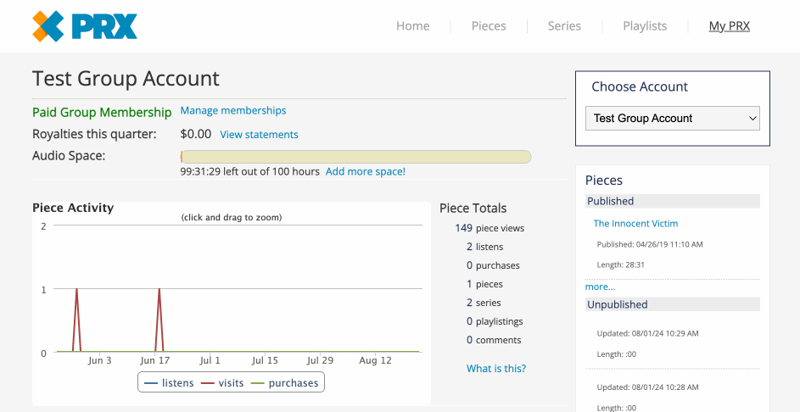Screen dimensions: 800x412
Task: Click the Aug 12 axis label
Action: (x=375, y=360)
